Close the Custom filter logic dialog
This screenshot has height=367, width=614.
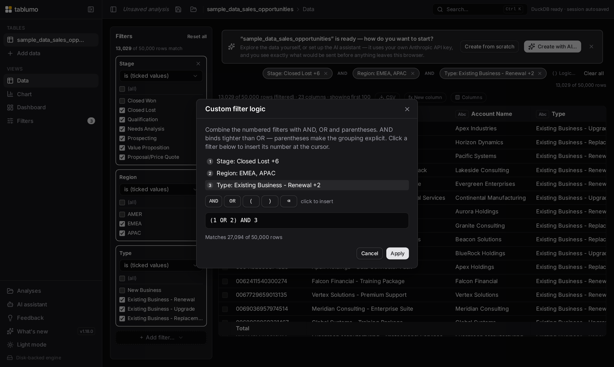pos(407,109)
